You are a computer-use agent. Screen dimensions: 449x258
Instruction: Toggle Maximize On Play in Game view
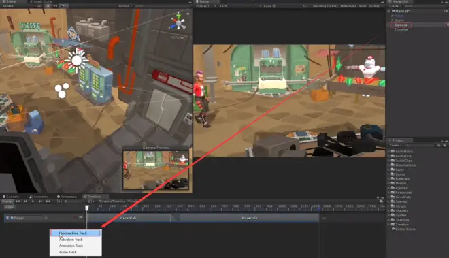click(325, 6)
